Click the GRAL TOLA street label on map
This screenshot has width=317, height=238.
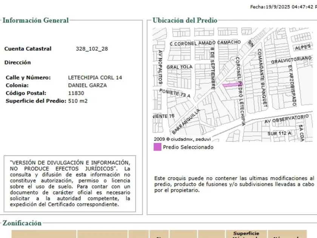(x=180, y=67)
